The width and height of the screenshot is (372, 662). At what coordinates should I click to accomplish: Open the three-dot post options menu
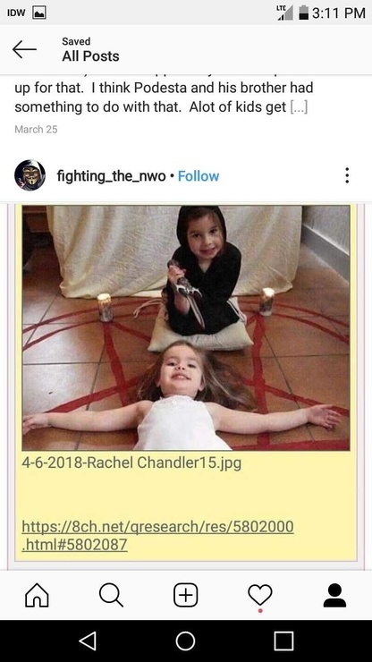tap(347, 175)
